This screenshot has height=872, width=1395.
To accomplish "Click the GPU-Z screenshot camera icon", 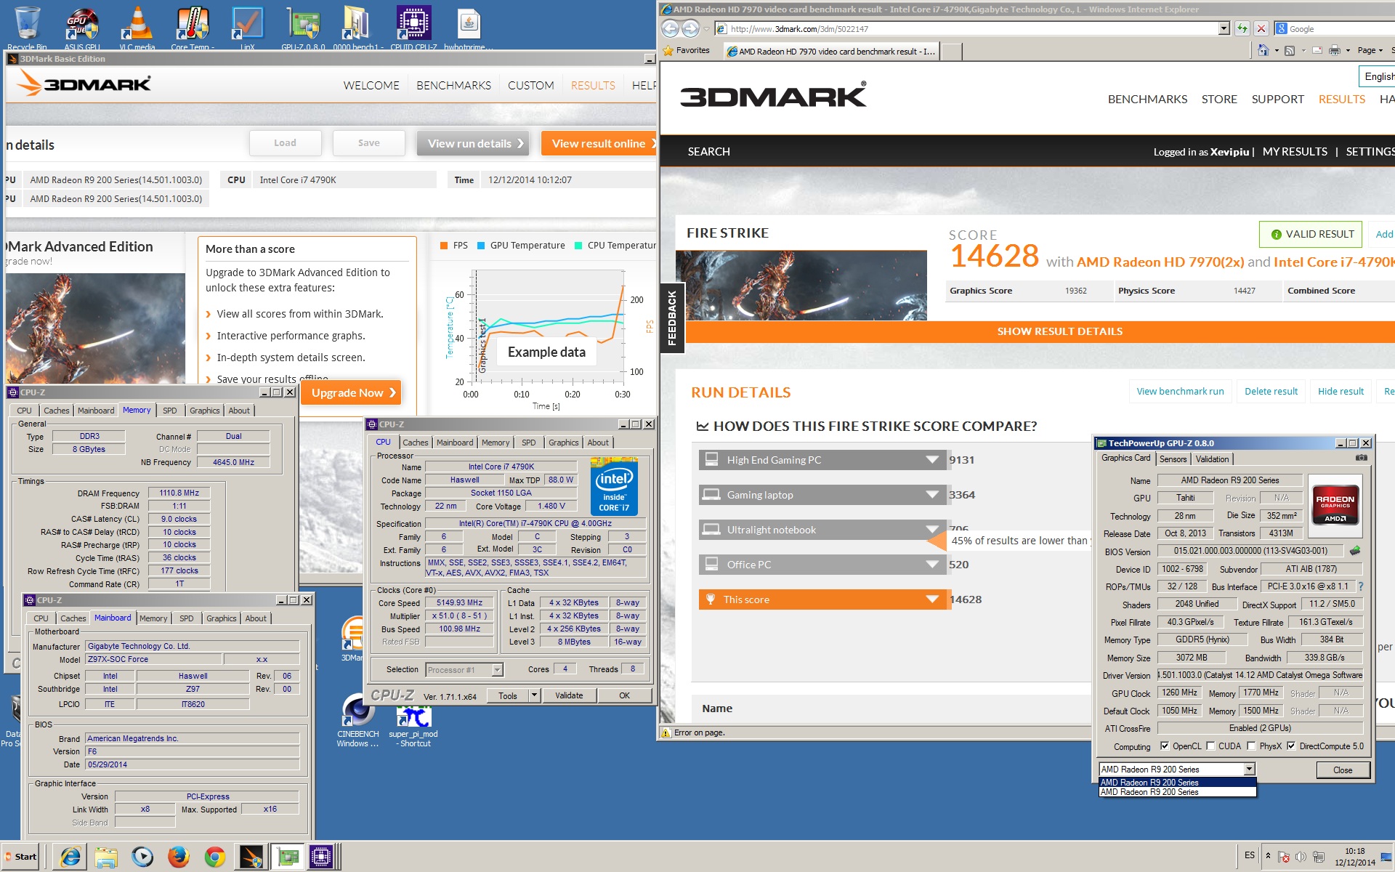I will coord(1361,458).
